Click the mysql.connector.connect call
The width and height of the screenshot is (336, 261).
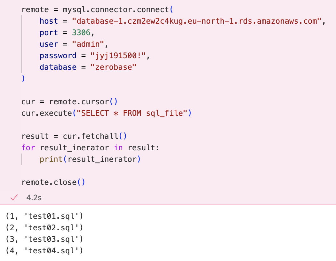point(118,10)
